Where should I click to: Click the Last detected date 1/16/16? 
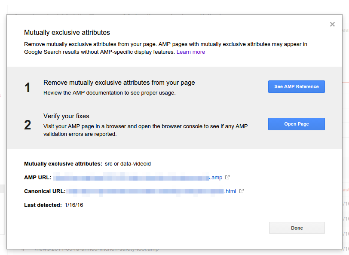tap(74, 205)
